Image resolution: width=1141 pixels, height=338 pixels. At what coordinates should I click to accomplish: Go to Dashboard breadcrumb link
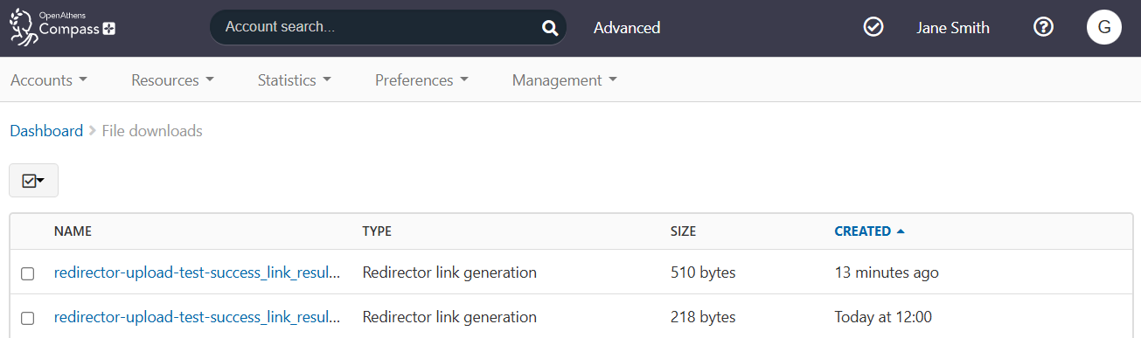point(46,131)
